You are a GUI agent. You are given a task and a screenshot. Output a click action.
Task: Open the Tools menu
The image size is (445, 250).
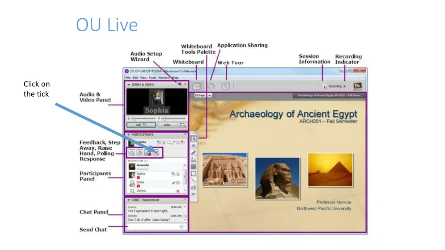(153, 78)
